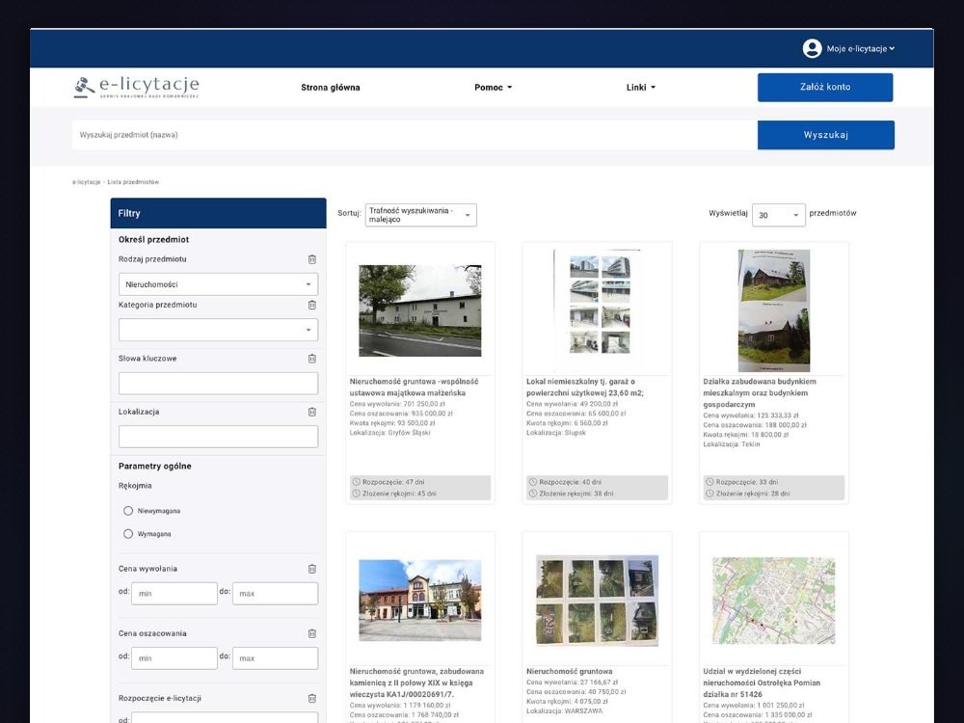Click the Cena wywołania min field
This screenshot has height=723, width=964.
pos(174,593)
